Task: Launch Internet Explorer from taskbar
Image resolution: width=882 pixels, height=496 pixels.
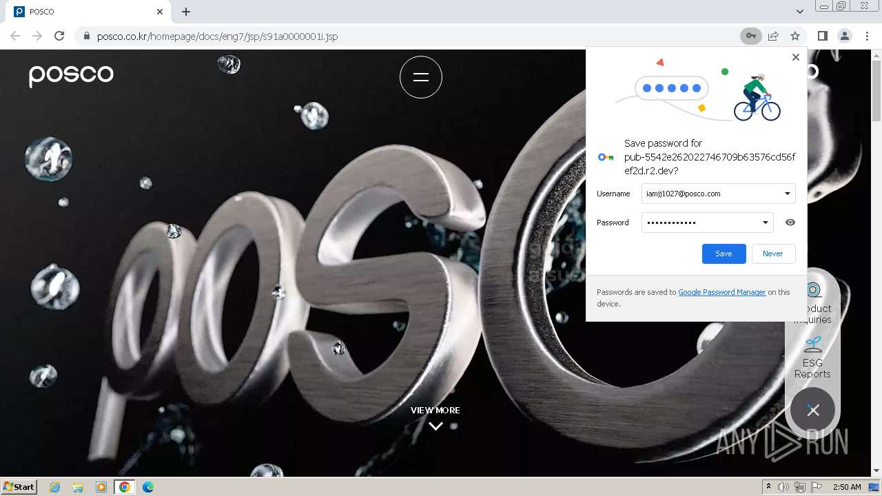Action: coord(55,487)
